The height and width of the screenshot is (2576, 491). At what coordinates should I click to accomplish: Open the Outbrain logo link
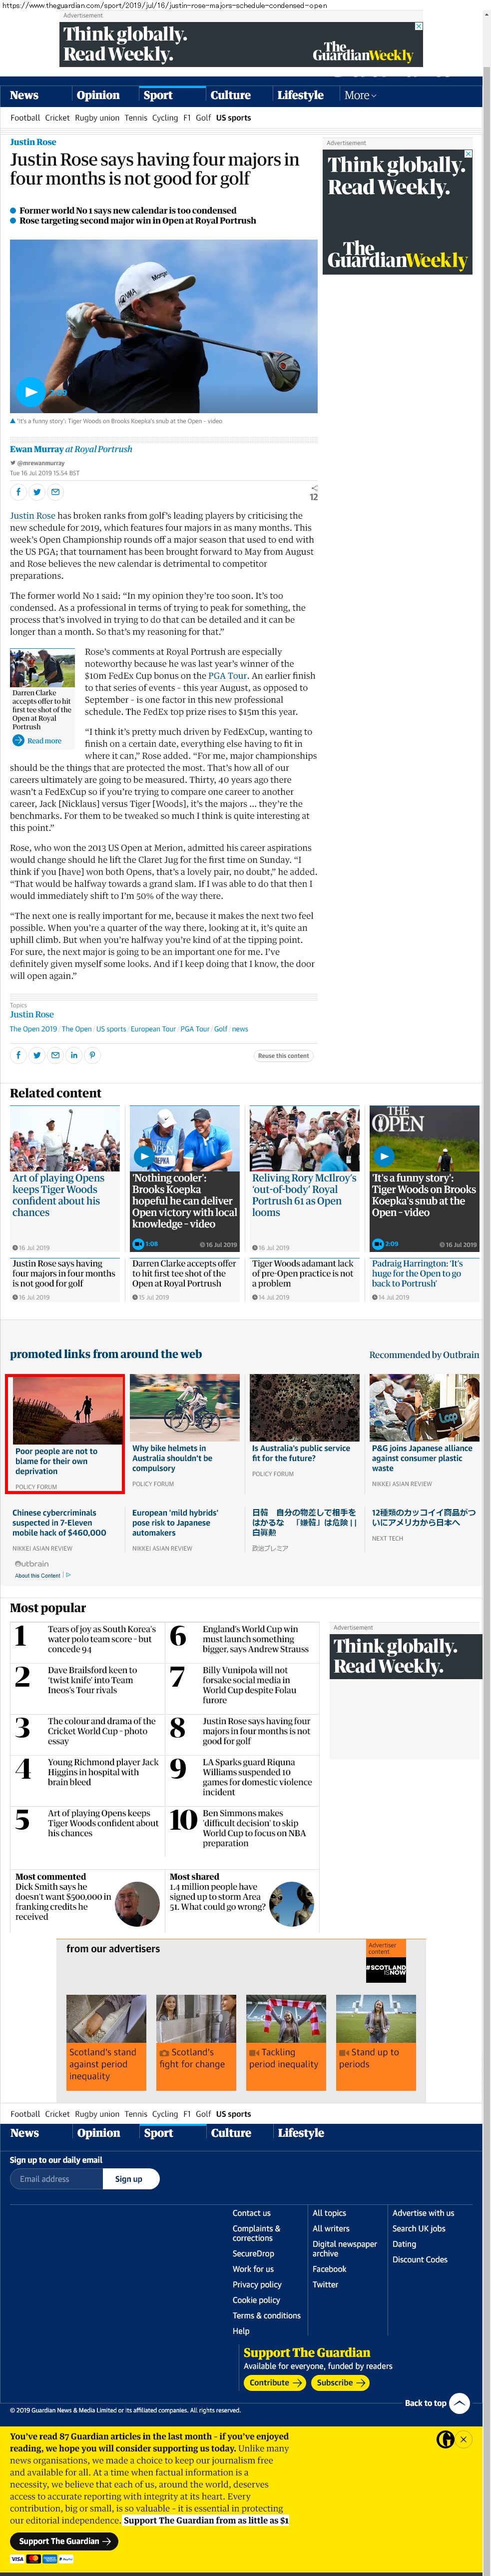coord(32,1563)
